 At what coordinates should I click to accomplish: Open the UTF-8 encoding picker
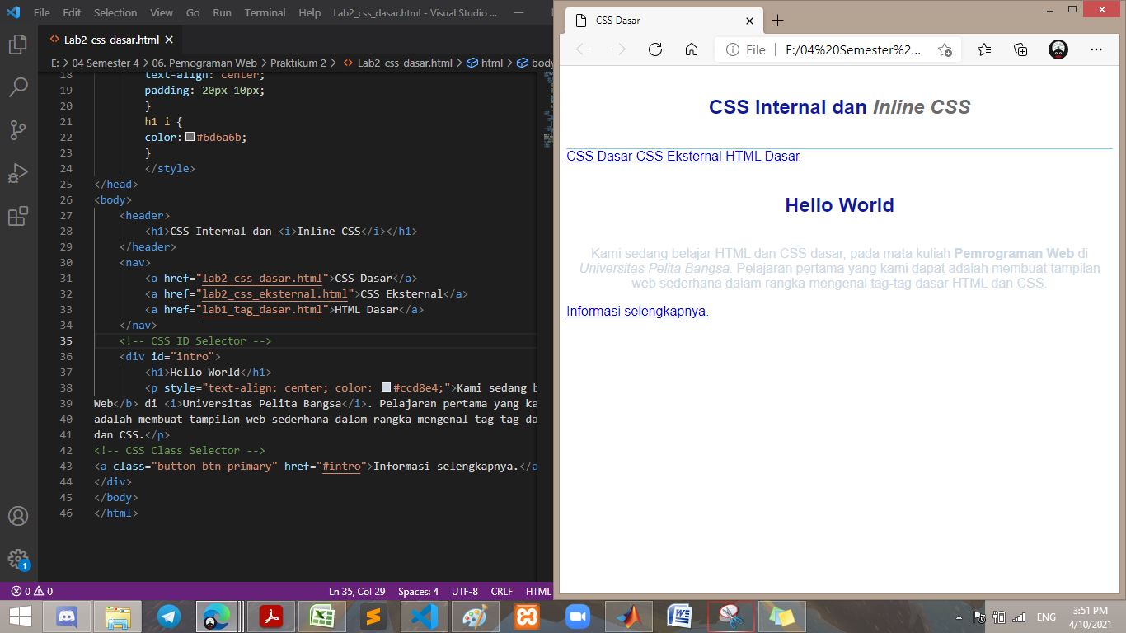click(x=465, y=591)
